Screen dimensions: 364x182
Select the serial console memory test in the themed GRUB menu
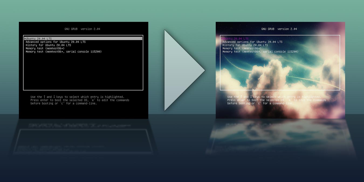(260, 51)
